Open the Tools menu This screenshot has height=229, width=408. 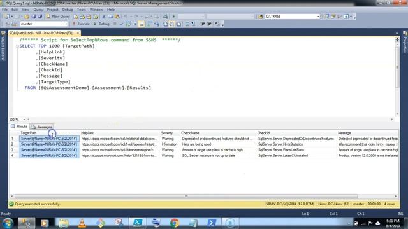(81, 10)
